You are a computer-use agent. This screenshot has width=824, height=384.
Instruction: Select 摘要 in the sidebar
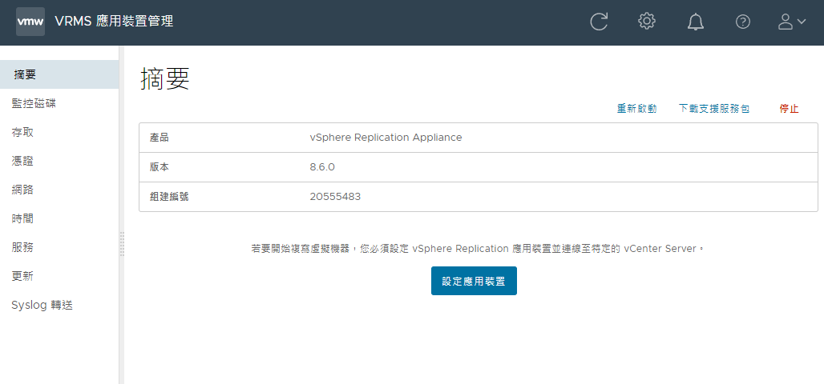click(x=59, y=74)
